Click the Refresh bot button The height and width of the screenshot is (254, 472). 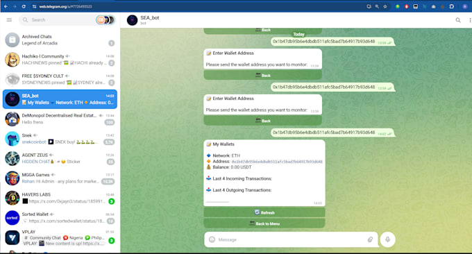[x=264, y=212]
